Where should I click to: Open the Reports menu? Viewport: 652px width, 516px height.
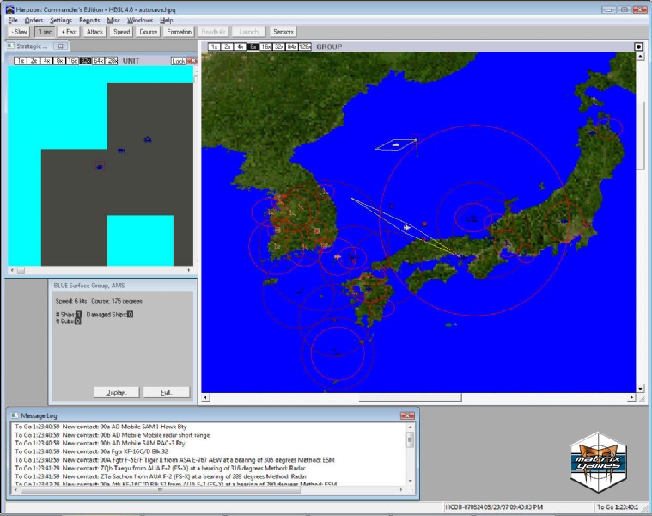point(89,20)
